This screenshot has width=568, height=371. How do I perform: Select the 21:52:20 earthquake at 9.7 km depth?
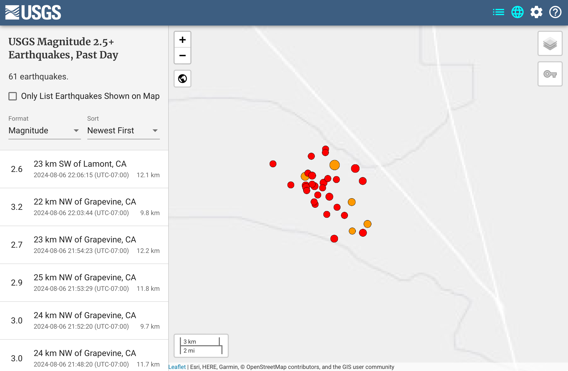click(x=84, y=321)
